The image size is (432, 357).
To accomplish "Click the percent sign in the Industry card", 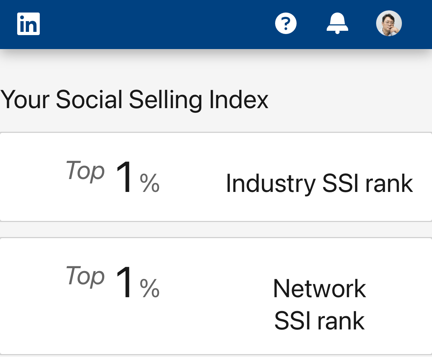I will 149,183.
